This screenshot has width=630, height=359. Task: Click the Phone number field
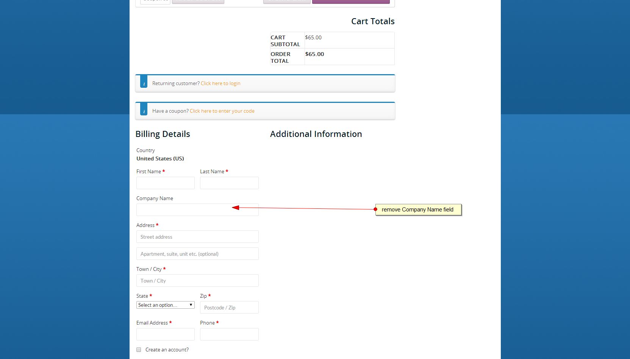tap(229, 334)
